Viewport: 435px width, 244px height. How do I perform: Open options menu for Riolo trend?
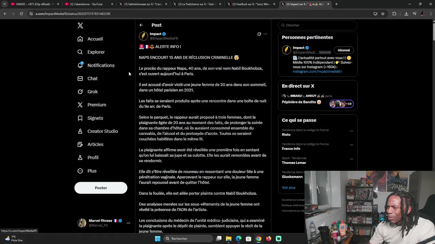click(351, 131)
